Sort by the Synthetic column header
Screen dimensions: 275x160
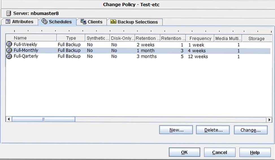pos(98,38)
